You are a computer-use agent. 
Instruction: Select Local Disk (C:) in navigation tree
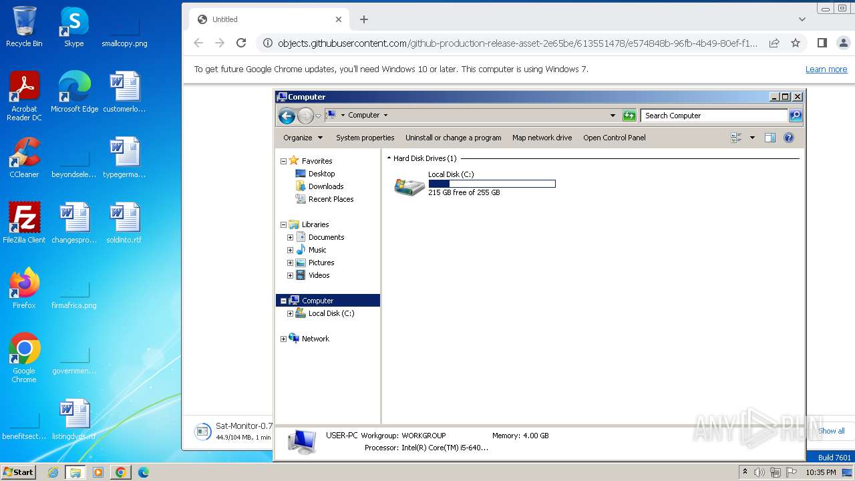[x=331, y=313]
